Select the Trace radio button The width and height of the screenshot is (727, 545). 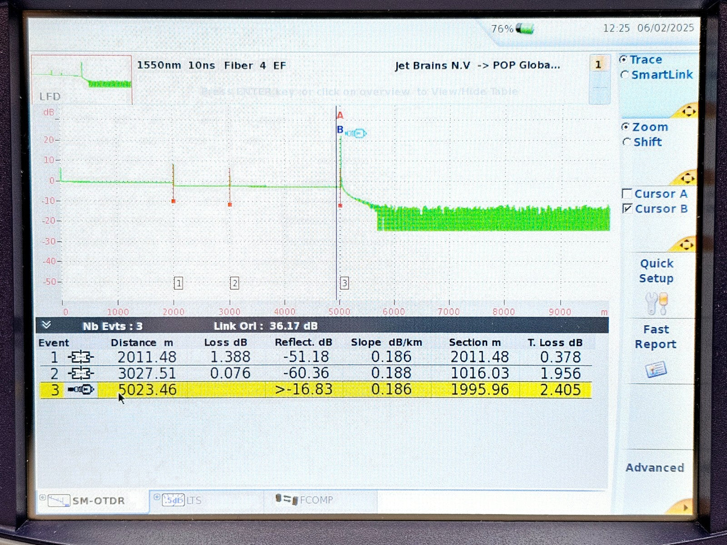(x=624, y=59)
